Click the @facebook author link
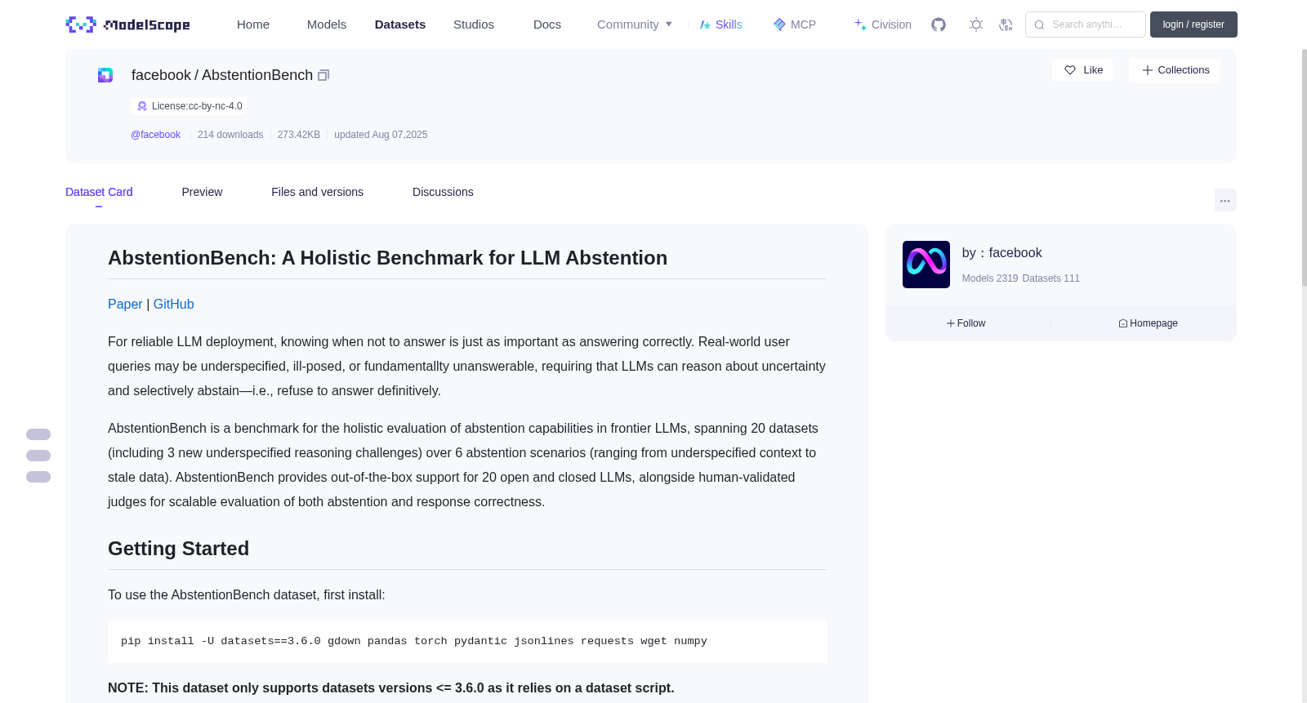 click(x=155, y=135)
